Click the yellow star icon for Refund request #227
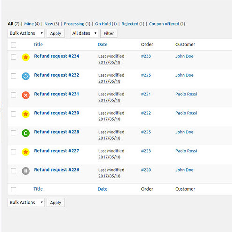The image size is (232, 232). (x=26, y=152)
